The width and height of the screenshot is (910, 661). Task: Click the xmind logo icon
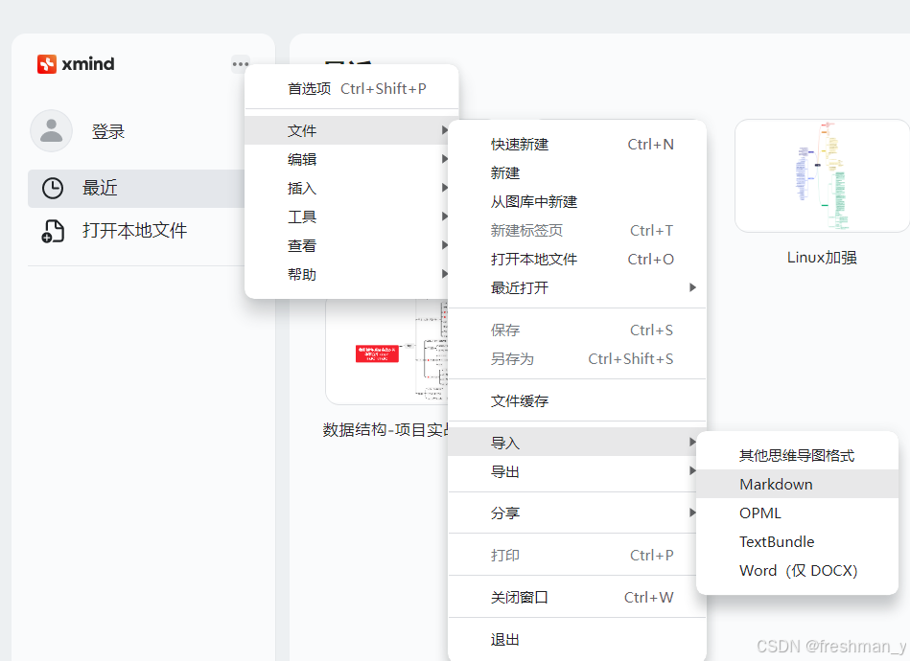(47, 64)
